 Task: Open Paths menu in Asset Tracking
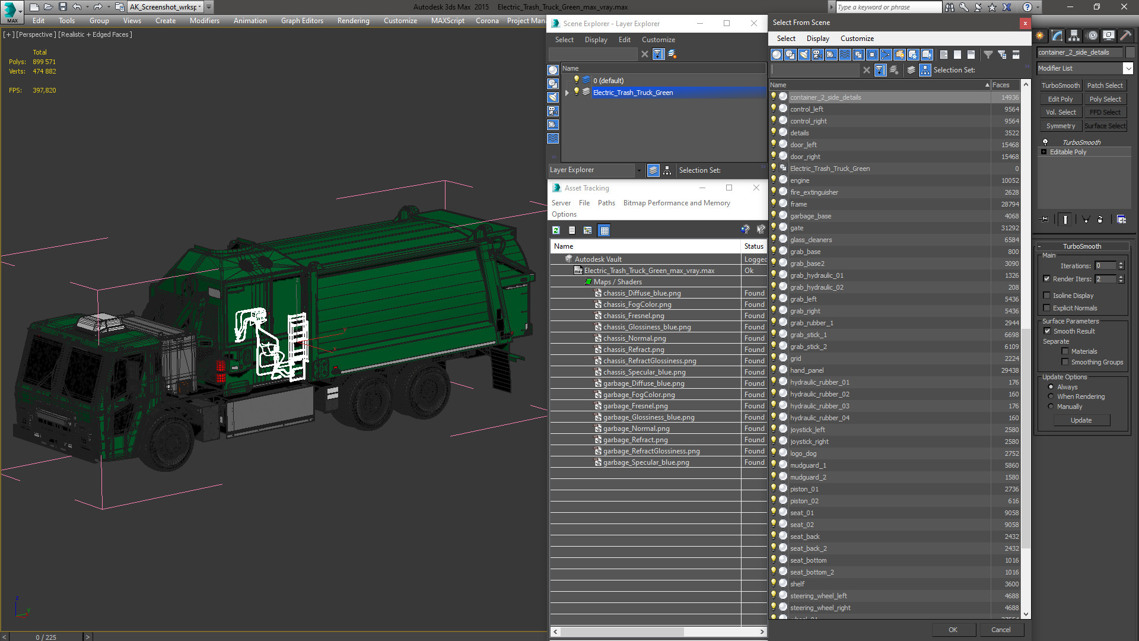(606, 203)
